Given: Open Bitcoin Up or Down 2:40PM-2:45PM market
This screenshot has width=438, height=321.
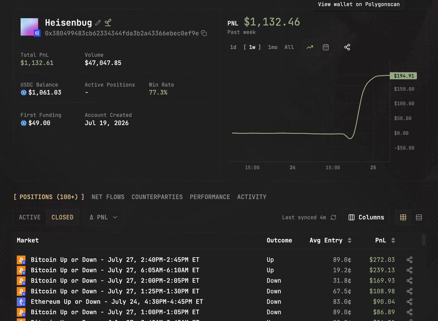Looking at the screenshot, I should click(x=115, y=260).
